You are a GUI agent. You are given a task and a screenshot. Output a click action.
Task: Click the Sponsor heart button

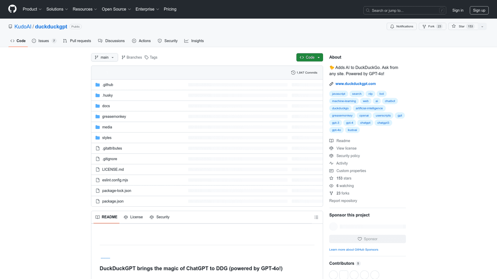tap(367, 239)
